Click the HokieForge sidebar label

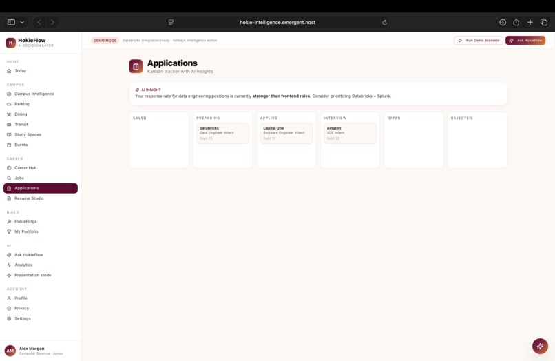pyautogui.click(x=26, y=222)
